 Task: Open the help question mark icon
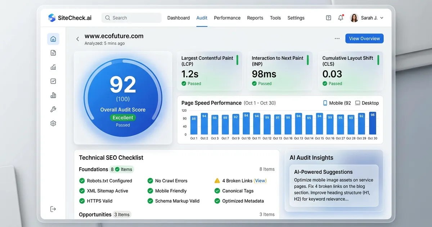coord(328,18)
